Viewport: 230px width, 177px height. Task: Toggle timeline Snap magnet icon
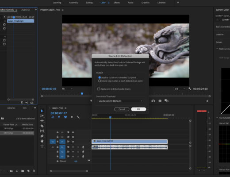pos(59,117)
